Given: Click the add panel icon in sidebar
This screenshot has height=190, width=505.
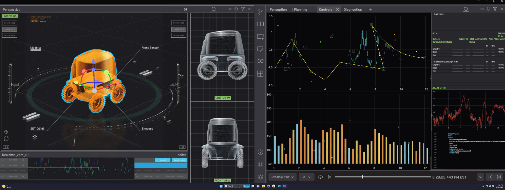Looking at the screenshot, I should (x=260, y=37).
